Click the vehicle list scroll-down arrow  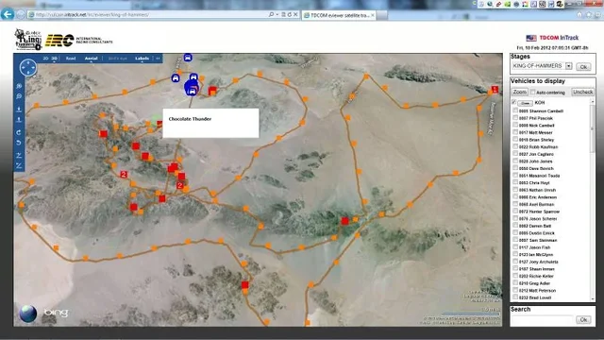(593, 298)
